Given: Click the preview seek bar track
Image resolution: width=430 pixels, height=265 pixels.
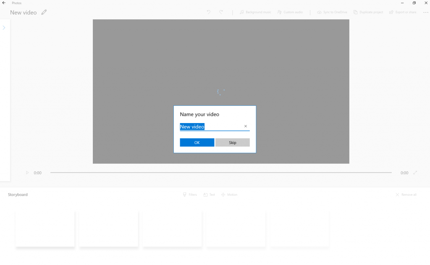Looking at the screenshot, I should pos(221,173).
